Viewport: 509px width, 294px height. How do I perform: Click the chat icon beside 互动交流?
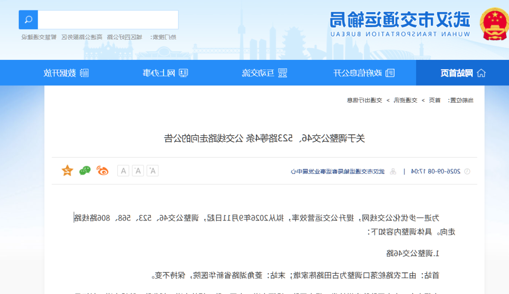(282, 73)
